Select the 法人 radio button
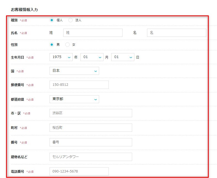 pos(70,20)
